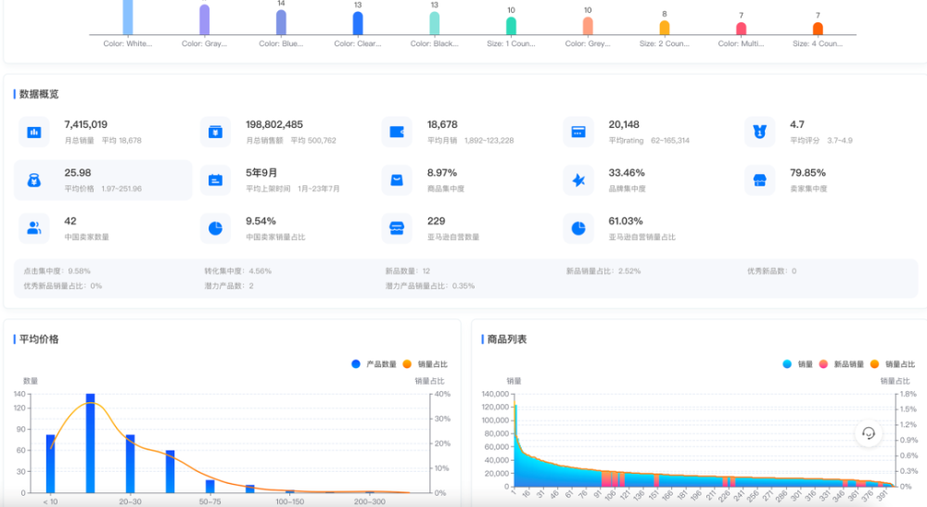Click the 20-30 price range bar
927x507 pixels.
click(130, 463)
